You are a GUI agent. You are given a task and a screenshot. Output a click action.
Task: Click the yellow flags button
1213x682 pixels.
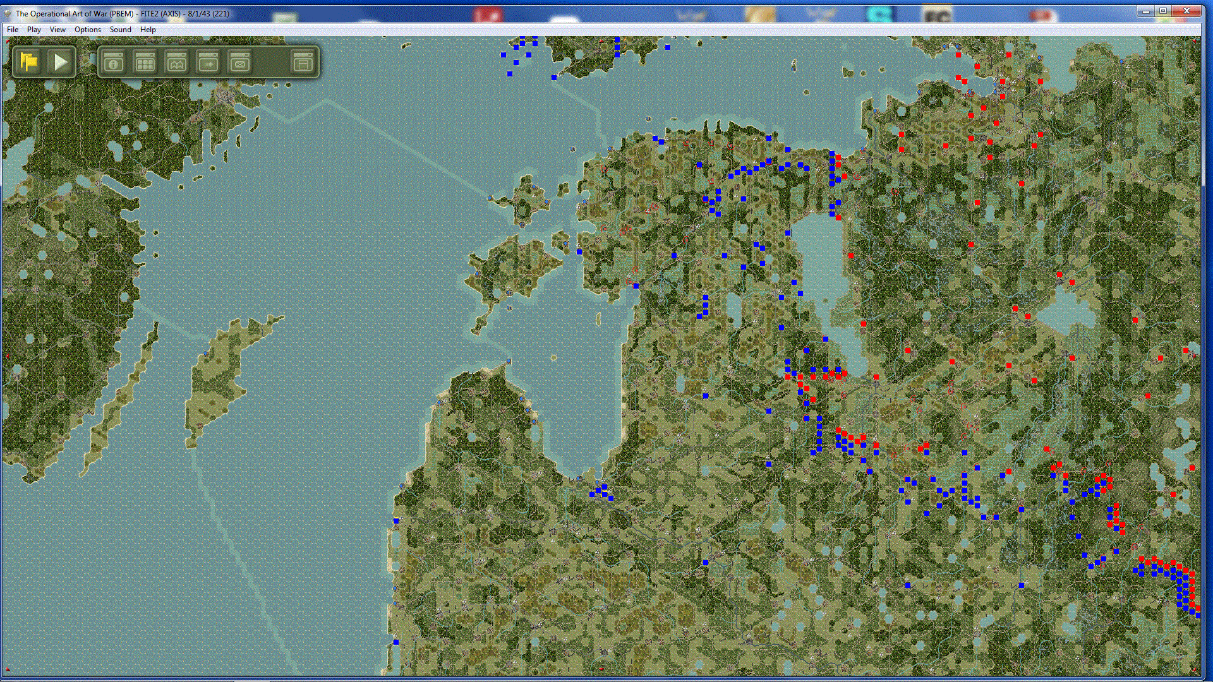28,62
